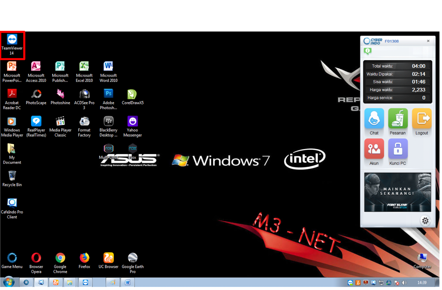Select the RealPlayer (RealTimes) icon
The height and width of the screenshot is (290, 442).
tap(36, 127)
